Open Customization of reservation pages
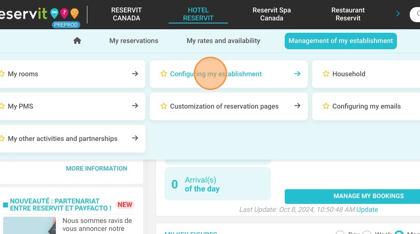 [x=229, y=106]
